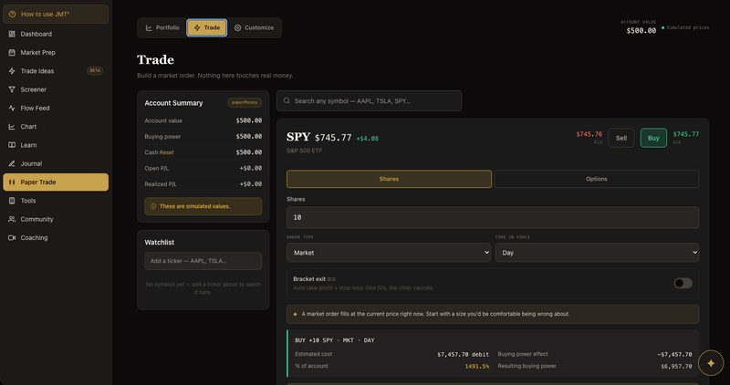Click the Buying power effect −$7,457.70 value
Screen dimensions: 730x385
point(674,354)
